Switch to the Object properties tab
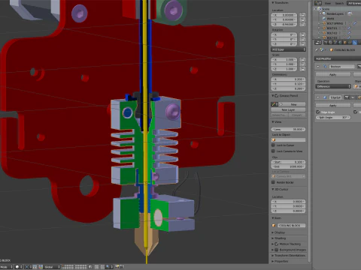The image size is (361, 270). coord(344,43)
